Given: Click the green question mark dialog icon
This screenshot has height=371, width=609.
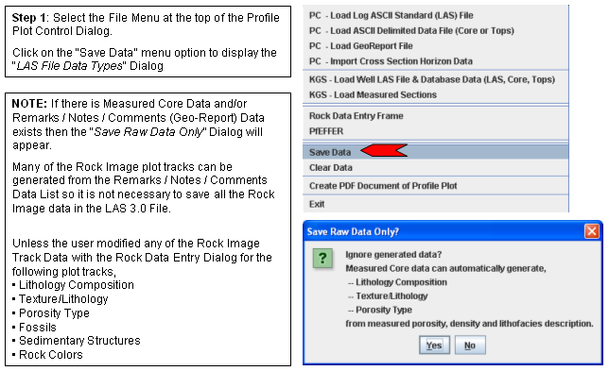Looking at the screenshot, I should (x=322, y=258).
